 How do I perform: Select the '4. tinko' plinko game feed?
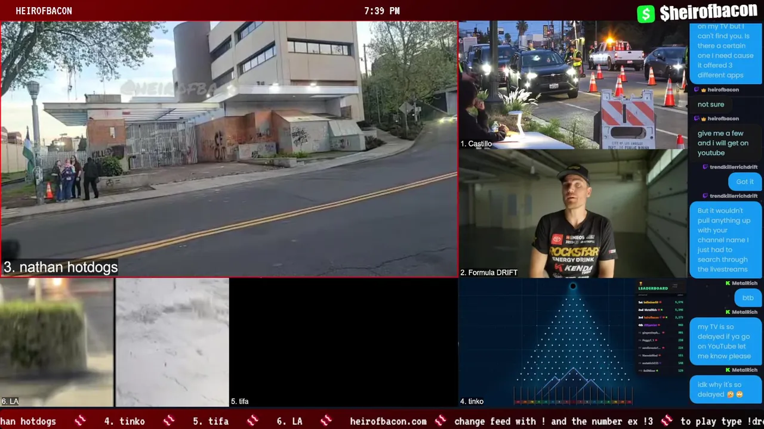click(x=573, y=343)
